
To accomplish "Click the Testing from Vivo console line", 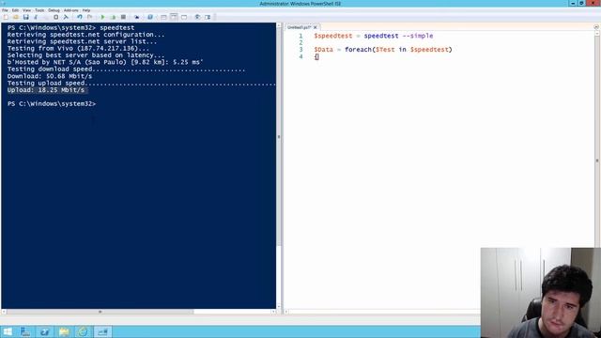I will tap(78, 49).
